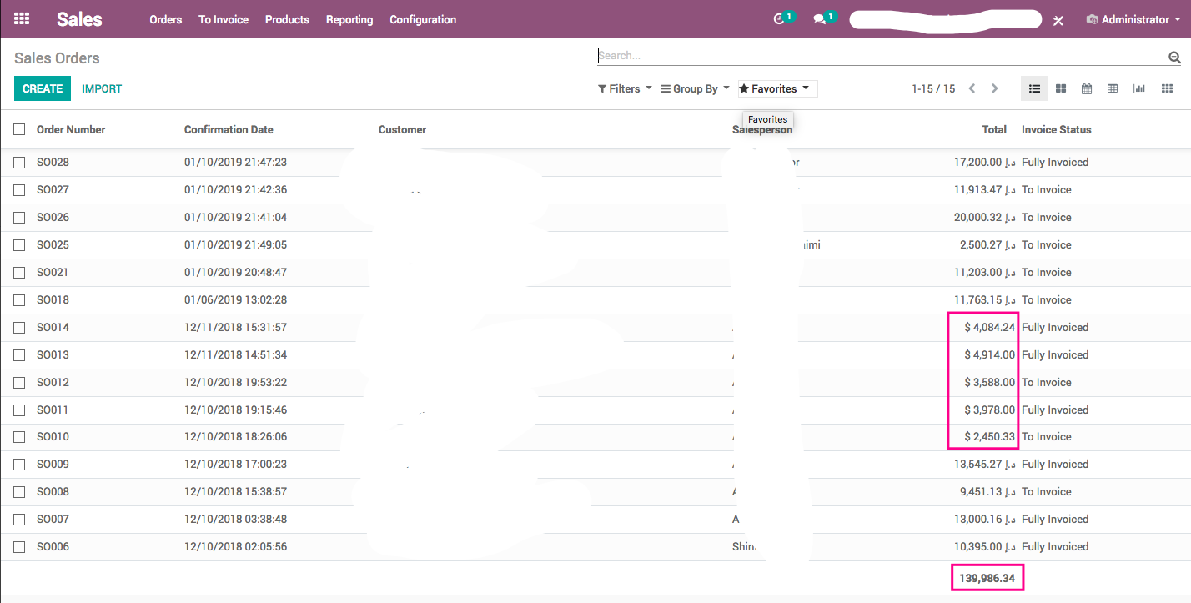Sort by Invoice Status column header
Image resolution: width=1191 pixels, height=603 pixels.
pyautogui.click(x=1056, y=129)
